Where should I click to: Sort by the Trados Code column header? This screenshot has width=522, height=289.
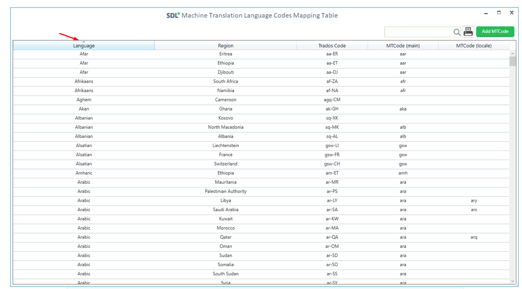[332, 46]
